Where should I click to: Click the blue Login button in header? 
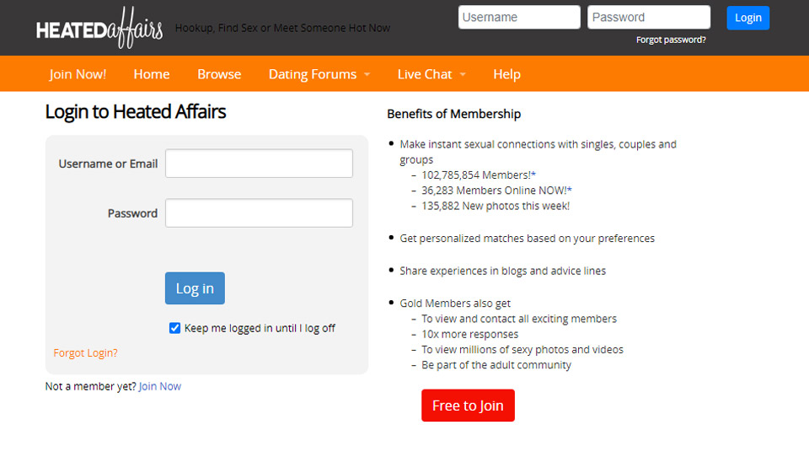point(747,18)
